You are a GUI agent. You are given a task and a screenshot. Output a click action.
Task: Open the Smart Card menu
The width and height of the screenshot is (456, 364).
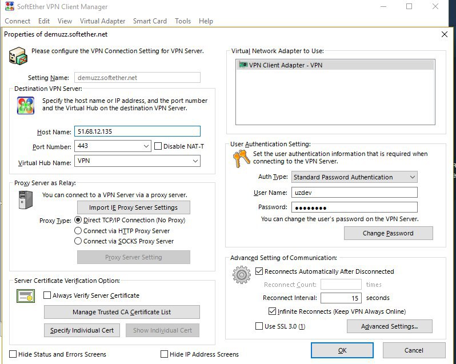point(150,21)
